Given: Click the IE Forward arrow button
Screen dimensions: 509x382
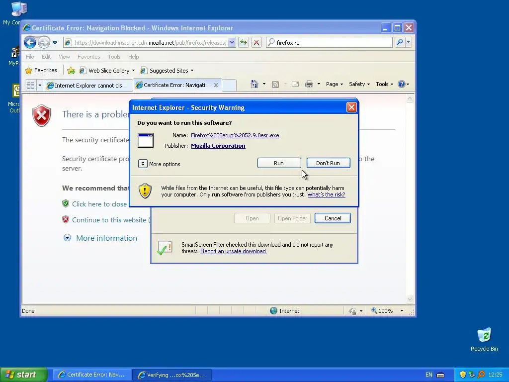Looking at the screenshot, I should [44, 42].
